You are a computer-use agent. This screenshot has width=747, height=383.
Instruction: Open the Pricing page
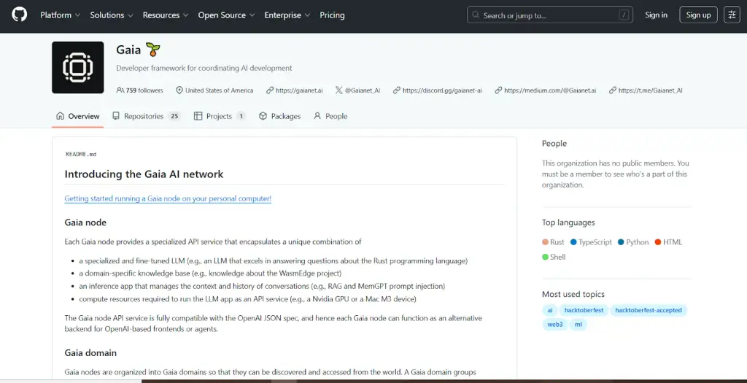coord(332,15)
